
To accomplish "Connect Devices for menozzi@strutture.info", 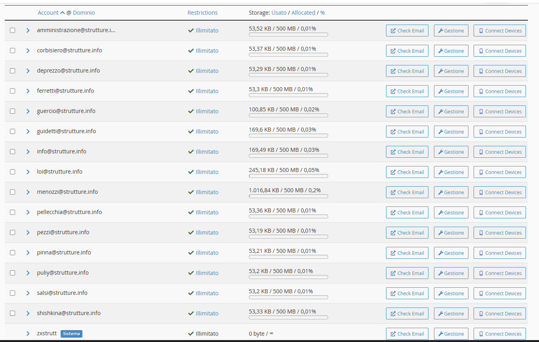I will tap(499, 192).
